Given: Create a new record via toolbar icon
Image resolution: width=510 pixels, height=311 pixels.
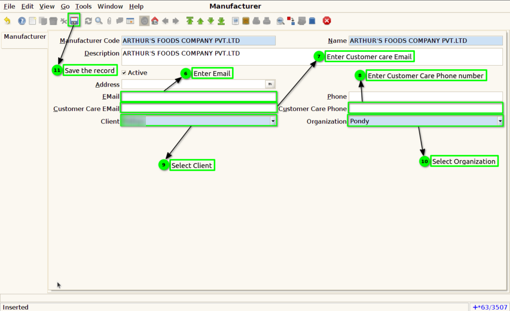Looking at the screenshot, I should click(32, 21).
